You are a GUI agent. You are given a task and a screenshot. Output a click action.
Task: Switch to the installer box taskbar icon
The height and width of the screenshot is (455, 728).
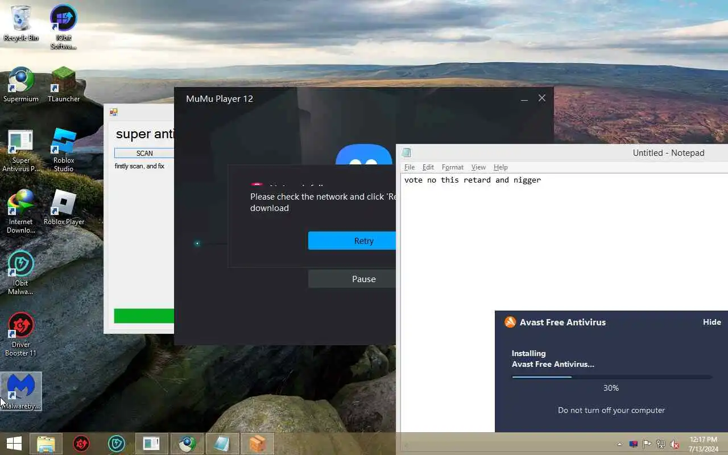(257, 444)
